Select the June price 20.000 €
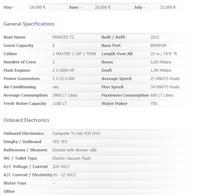Image resolution: width=198 pixels, height=195 pixels. point(103,7)
